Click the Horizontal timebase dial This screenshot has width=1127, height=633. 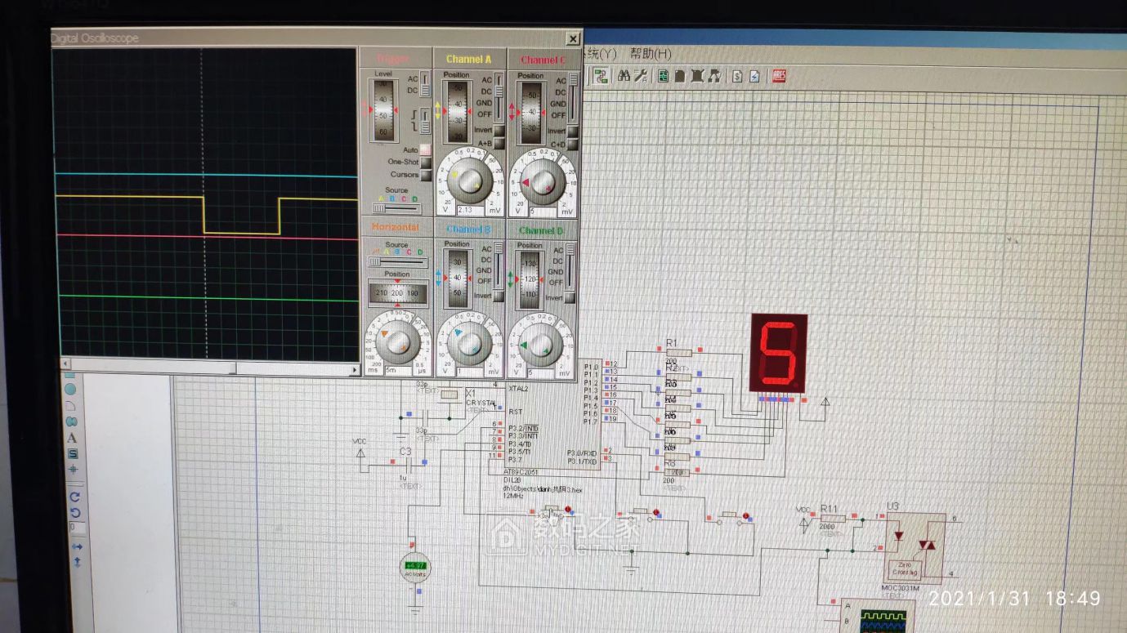click(398, 341)
